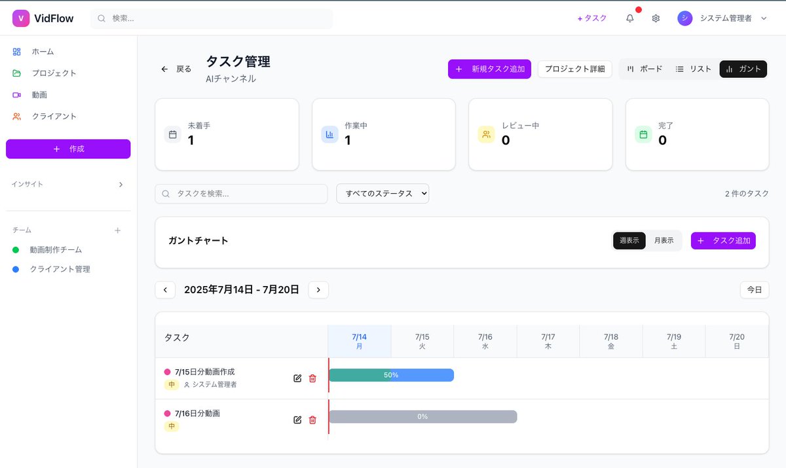
Task: Focus the タスクを検索 field
Action: coord(241,194)
